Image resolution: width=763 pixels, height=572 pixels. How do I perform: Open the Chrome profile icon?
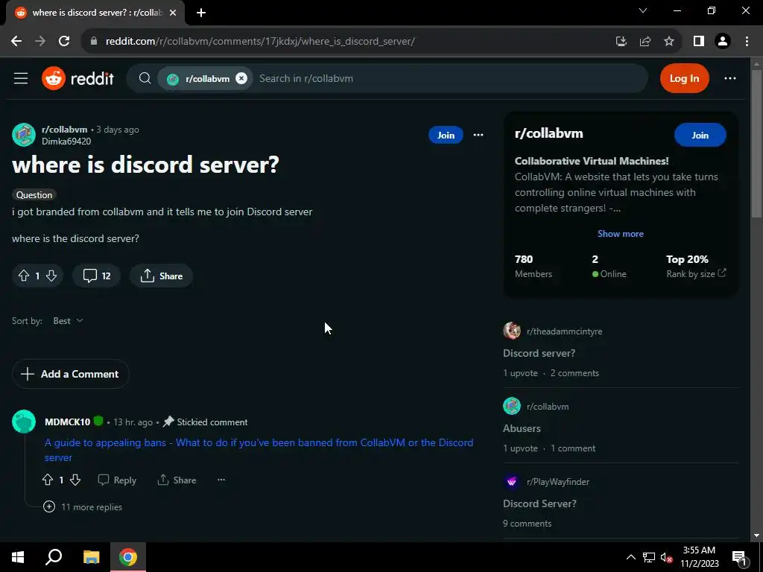click(x=723, y=42)
